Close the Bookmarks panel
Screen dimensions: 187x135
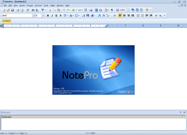tap(184, 112)
